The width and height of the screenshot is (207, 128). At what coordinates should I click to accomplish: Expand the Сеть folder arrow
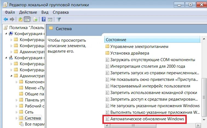coord(16,112)
